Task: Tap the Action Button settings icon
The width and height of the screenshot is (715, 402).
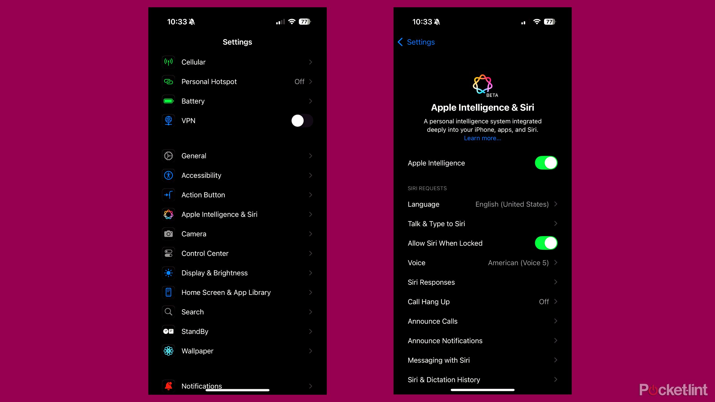Action: pyautogui.click(x=168, y=195)
